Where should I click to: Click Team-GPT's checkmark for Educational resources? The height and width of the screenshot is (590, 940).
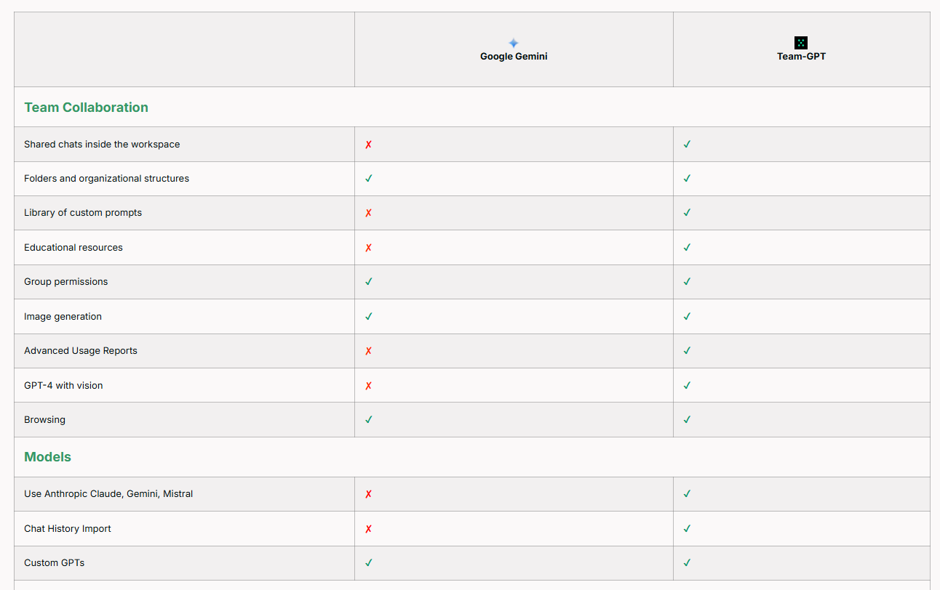(x=687, y=247)
